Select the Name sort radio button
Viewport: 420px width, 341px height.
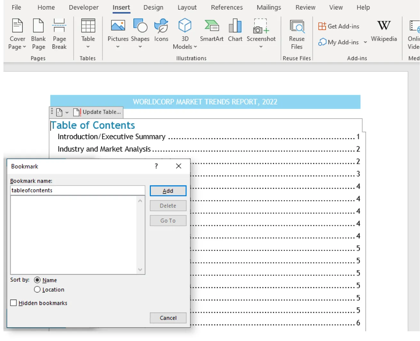coord(37,280)
